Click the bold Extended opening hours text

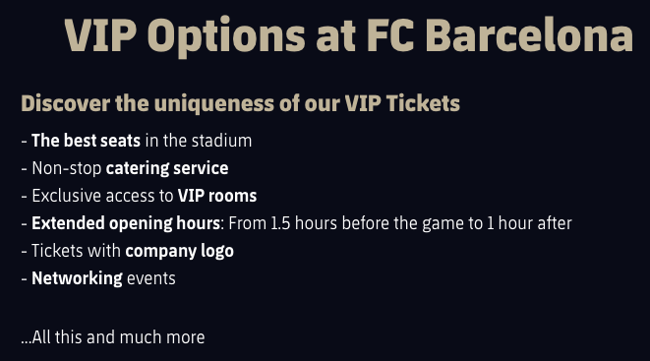tap(126, 223)
